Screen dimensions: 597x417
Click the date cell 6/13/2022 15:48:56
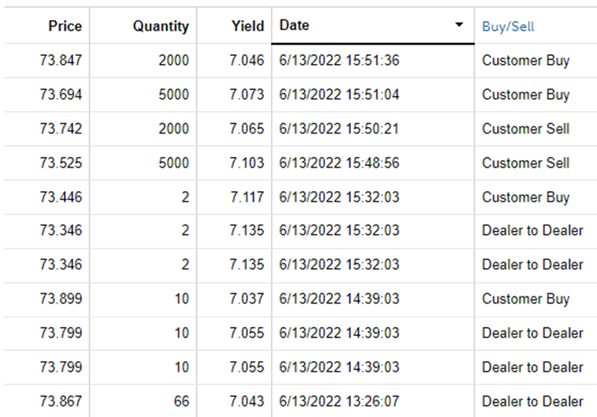(x=339, y=163)
